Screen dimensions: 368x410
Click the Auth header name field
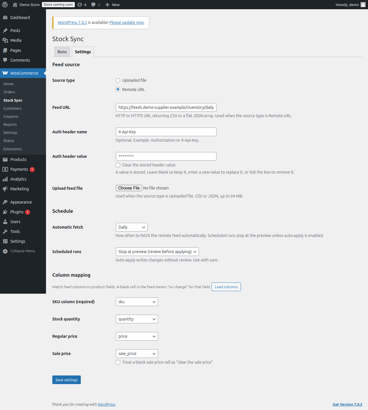point(166,132)
